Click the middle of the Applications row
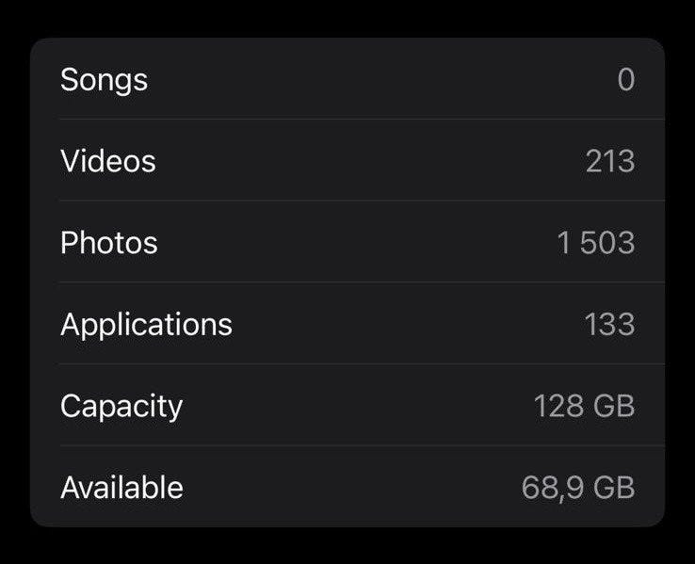 click(347, 325)
